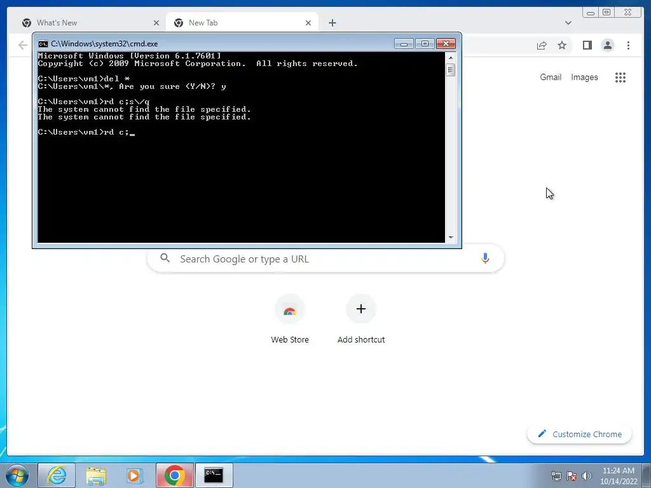Viewport: 651px width, 488px height.
Task: Select Command Prompt taskbar button
Action: 214,475
